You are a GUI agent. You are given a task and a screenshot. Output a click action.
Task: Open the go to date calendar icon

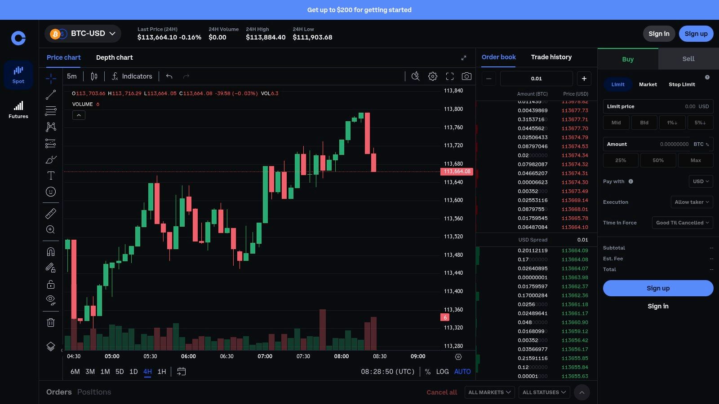coord(182,372)
